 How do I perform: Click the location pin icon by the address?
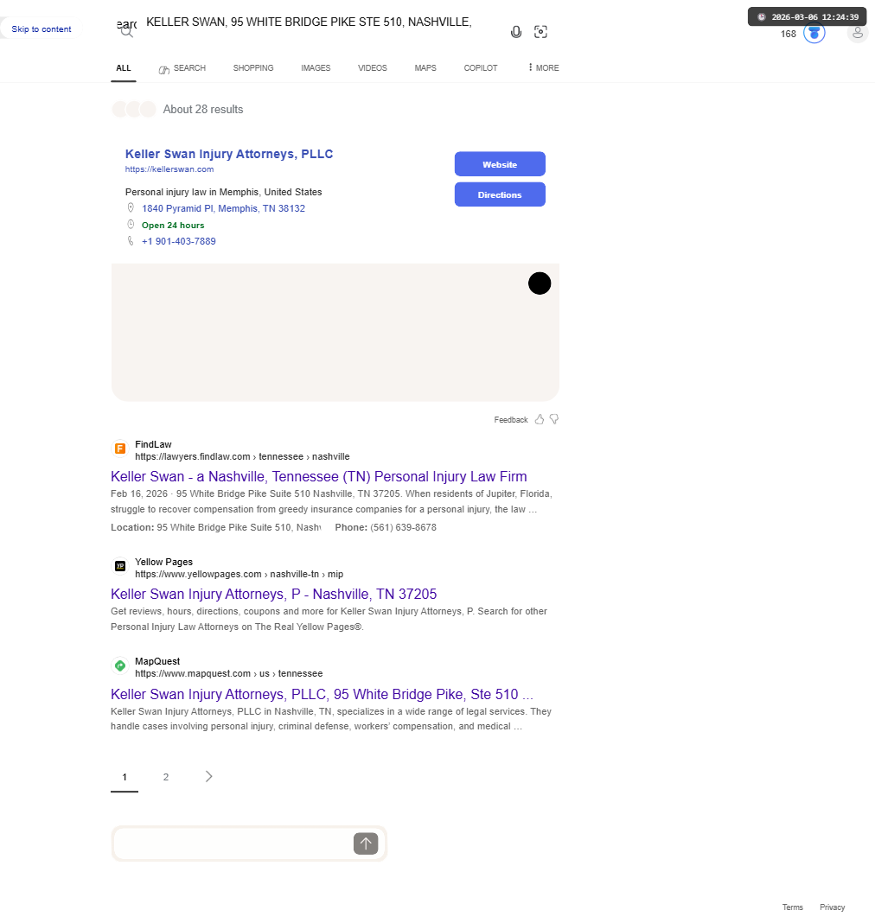131,207
